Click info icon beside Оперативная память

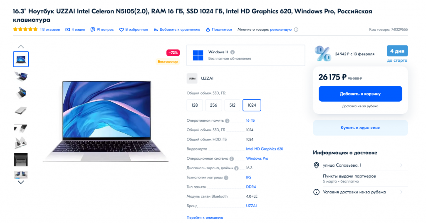pos(227,120)
